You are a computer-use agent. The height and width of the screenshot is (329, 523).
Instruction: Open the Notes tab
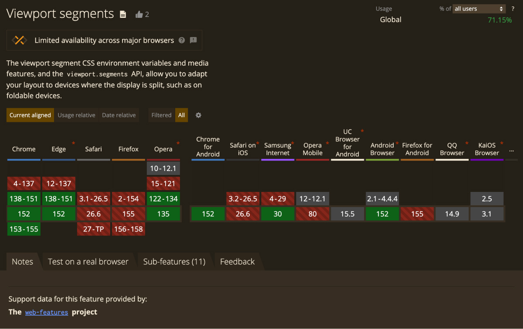click(x=23, y=262)
